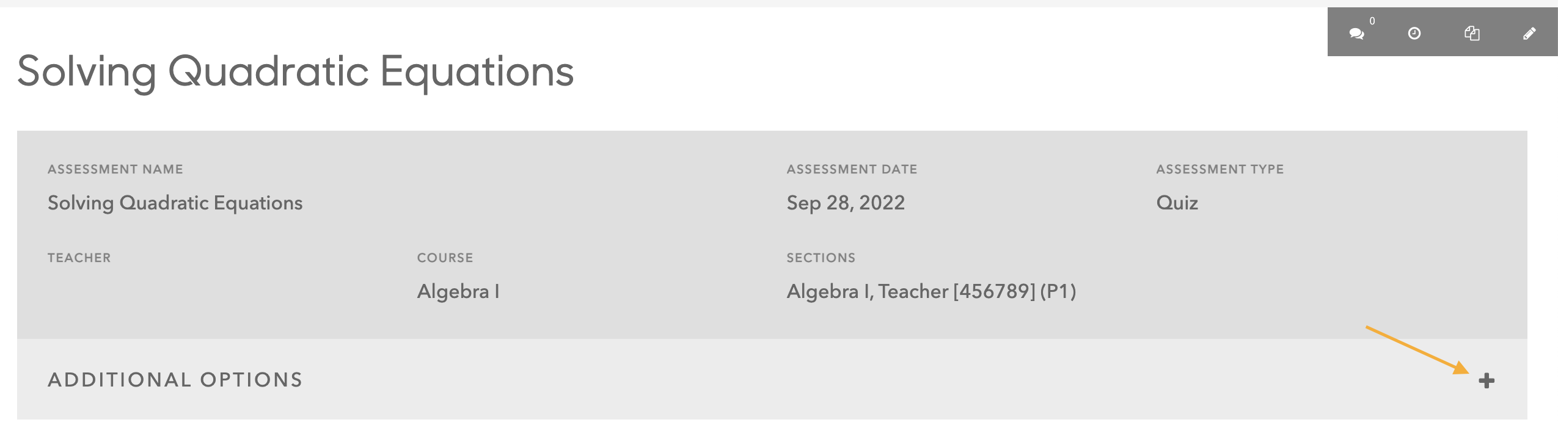1558x425 pixels.
Task: Click the Teacher field label
Action: pos(79,258)
